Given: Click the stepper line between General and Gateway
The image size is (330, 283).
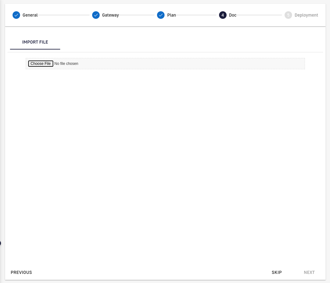Looking at the screenshot, I should click(x=64, y=15).
